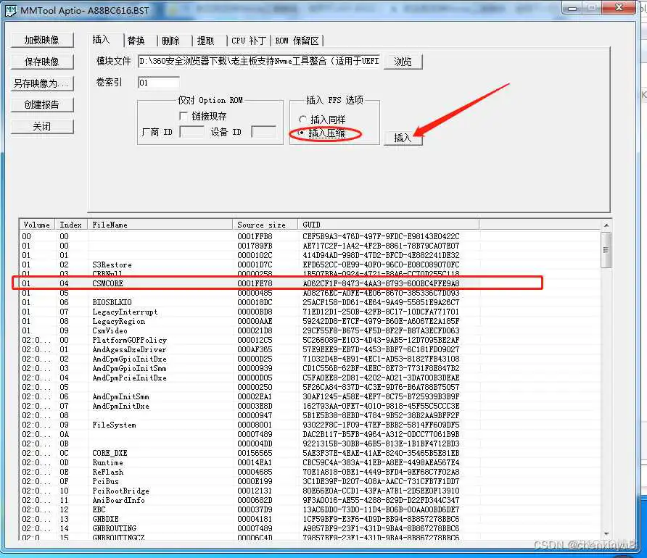Open the 浏览 (Browse) file dialog
This screenshot has height=558, width=647.
pos(403,61)
